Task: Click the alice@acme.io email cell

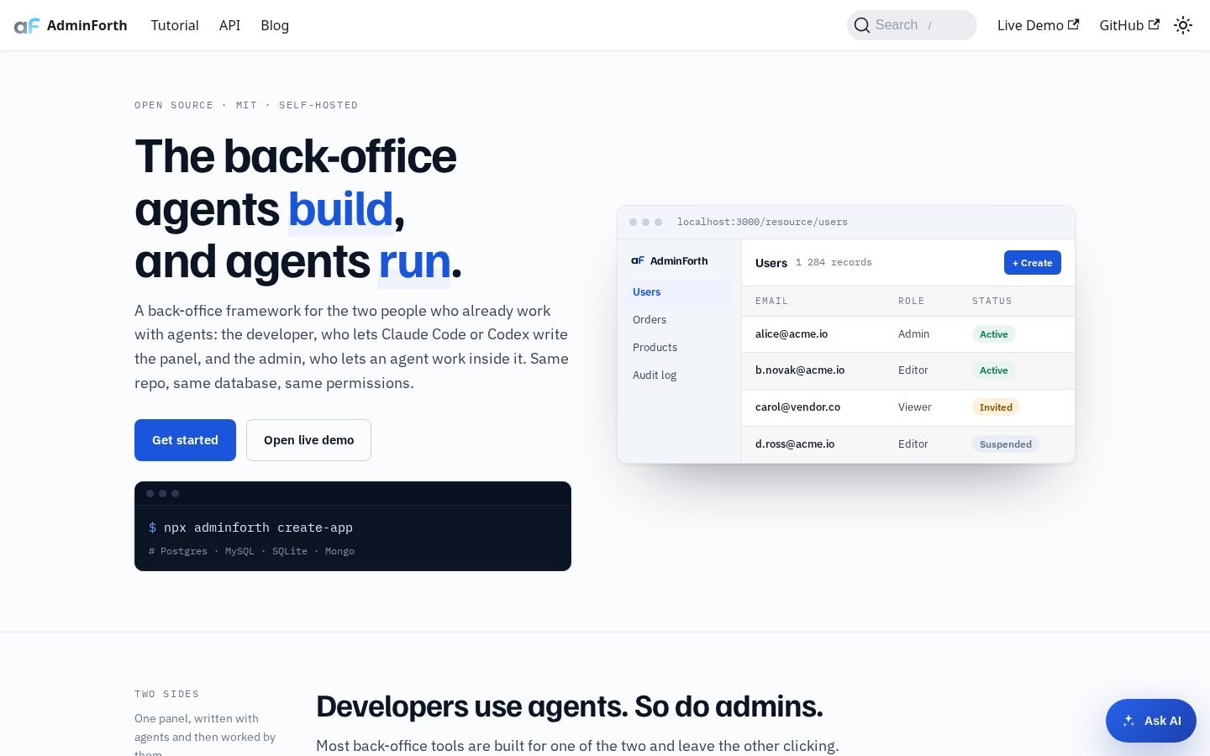Action: point(792,334)
